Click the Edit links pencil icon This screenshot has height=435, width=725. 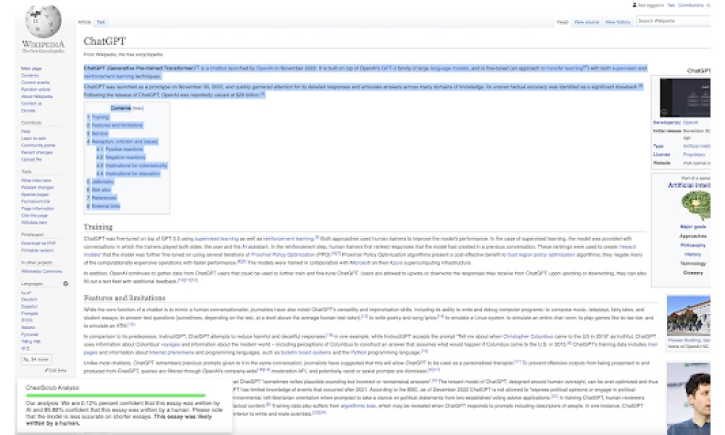point(46,370)
